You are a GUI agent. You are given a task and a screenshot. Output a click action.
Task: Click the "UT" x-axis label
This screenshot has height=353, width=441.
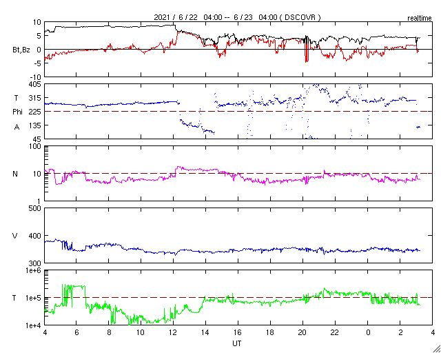[237, 343]
